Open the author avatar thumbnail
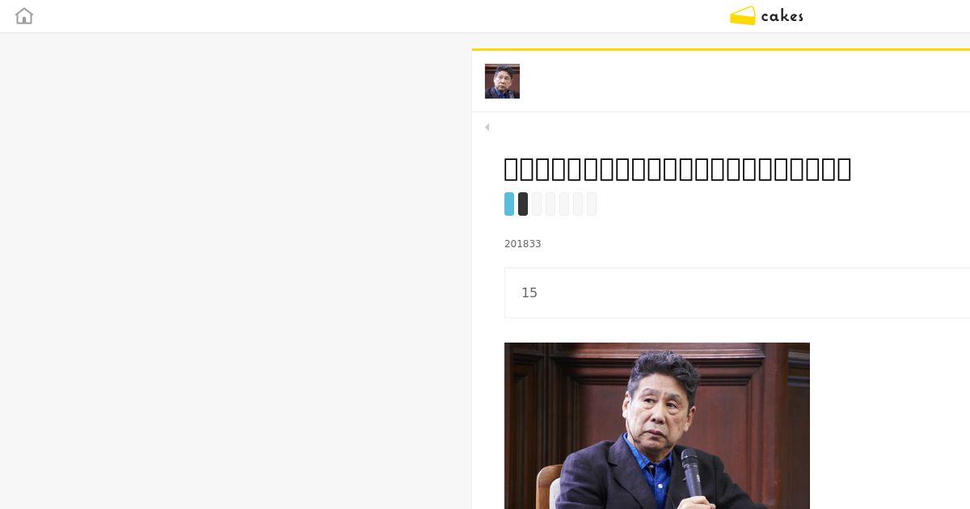970x509 pixels. tap(502, 81)
